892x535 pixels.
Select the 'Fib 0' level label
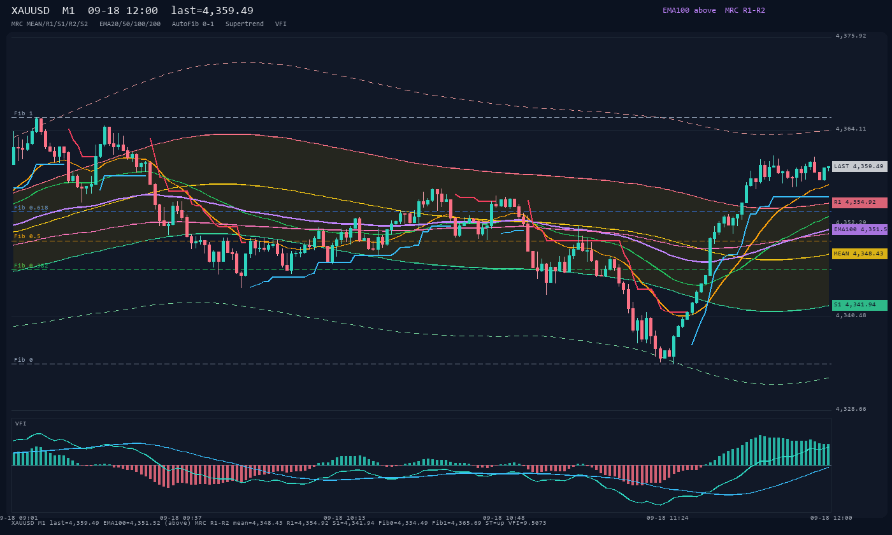(x=24, y=360)
